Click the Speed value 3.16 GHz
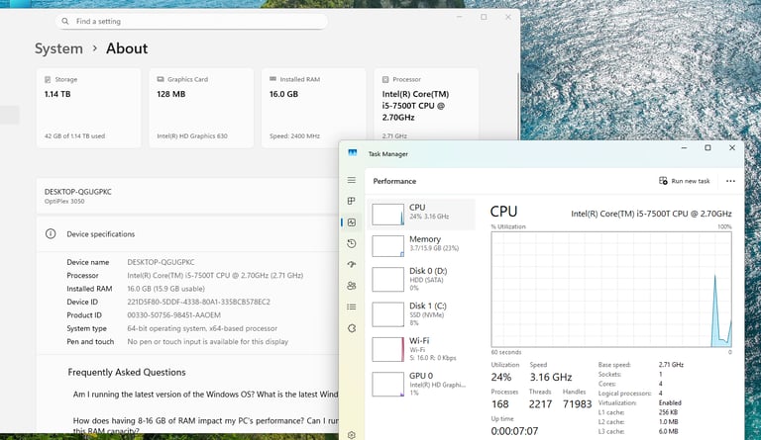Screen dimensions: 761x440 pos(551,377)
